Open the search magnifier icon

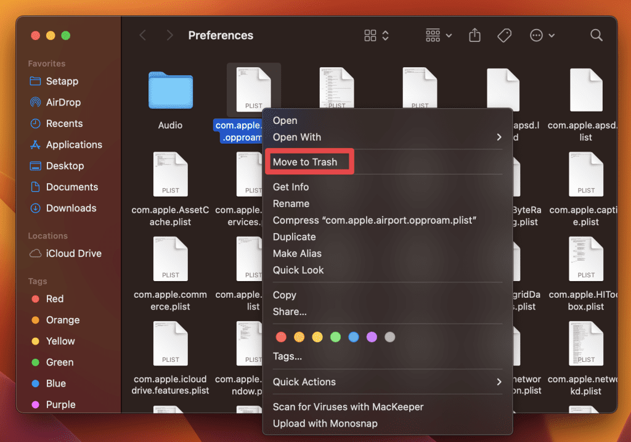coord(596,35)
